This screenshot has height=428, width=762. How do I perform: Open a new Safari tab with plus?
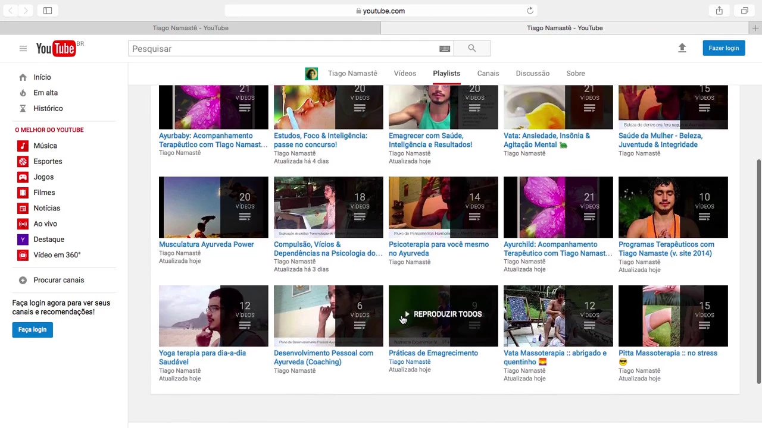click(x=756, y=28)
